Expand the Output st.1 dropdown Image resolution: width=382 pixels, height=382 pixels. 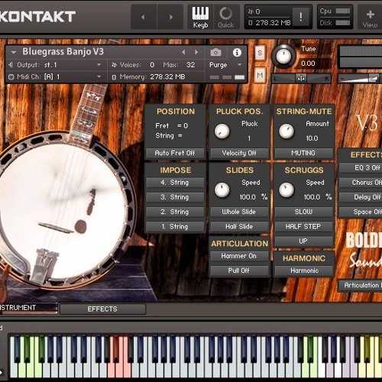click(56, 65)
